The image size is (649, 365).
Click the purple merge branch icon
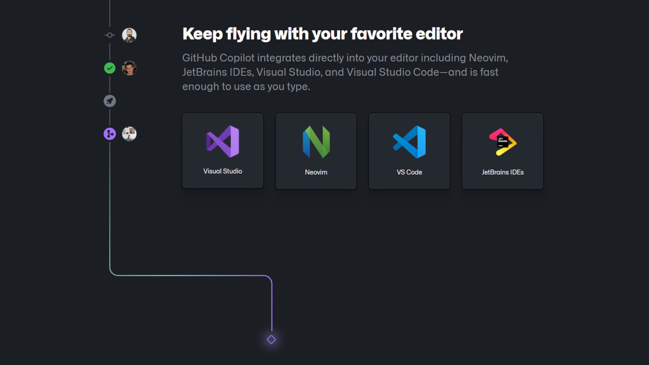(x=110, y=134)
